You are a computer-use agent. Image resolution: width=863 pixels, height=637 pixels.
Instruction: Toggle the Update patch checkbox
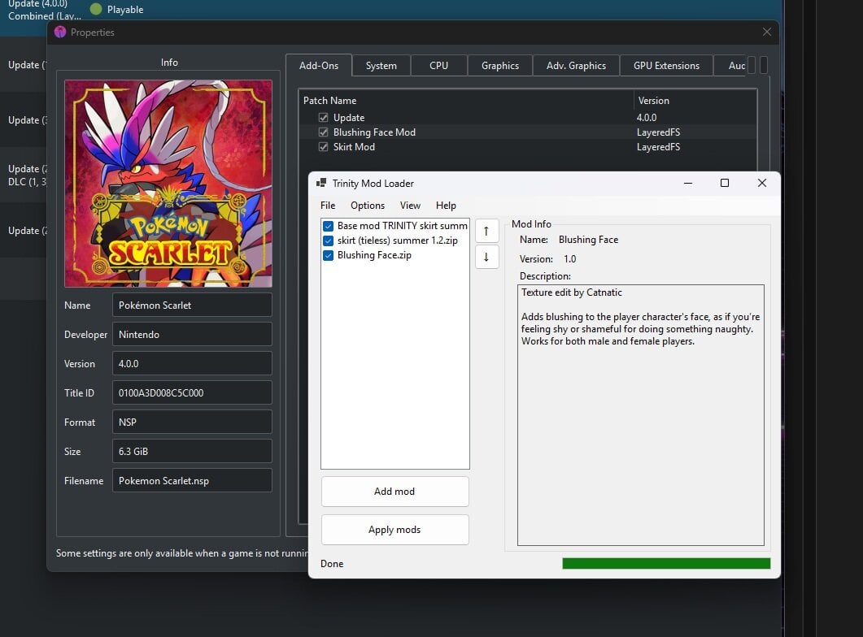323,118
